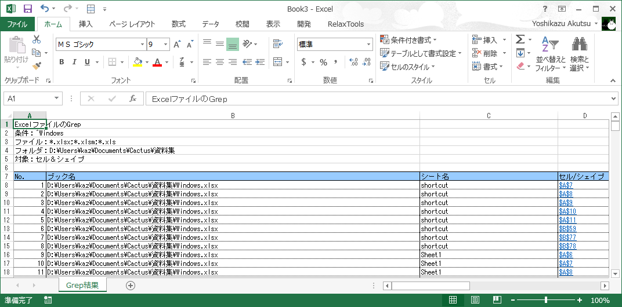
Task: Toggle middle vertical alignment
Action: tap(220, 44)
